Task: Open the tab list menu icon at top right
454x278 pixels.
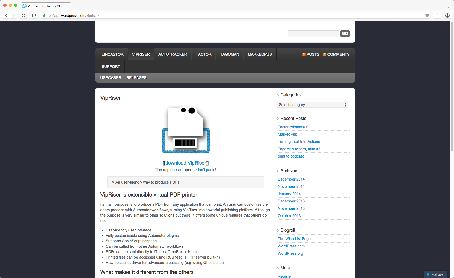Action: [449, 6]
